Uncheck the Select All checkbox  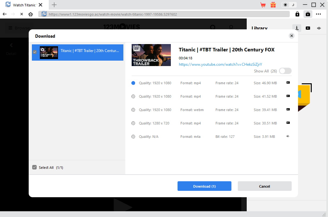pos(34,168)
